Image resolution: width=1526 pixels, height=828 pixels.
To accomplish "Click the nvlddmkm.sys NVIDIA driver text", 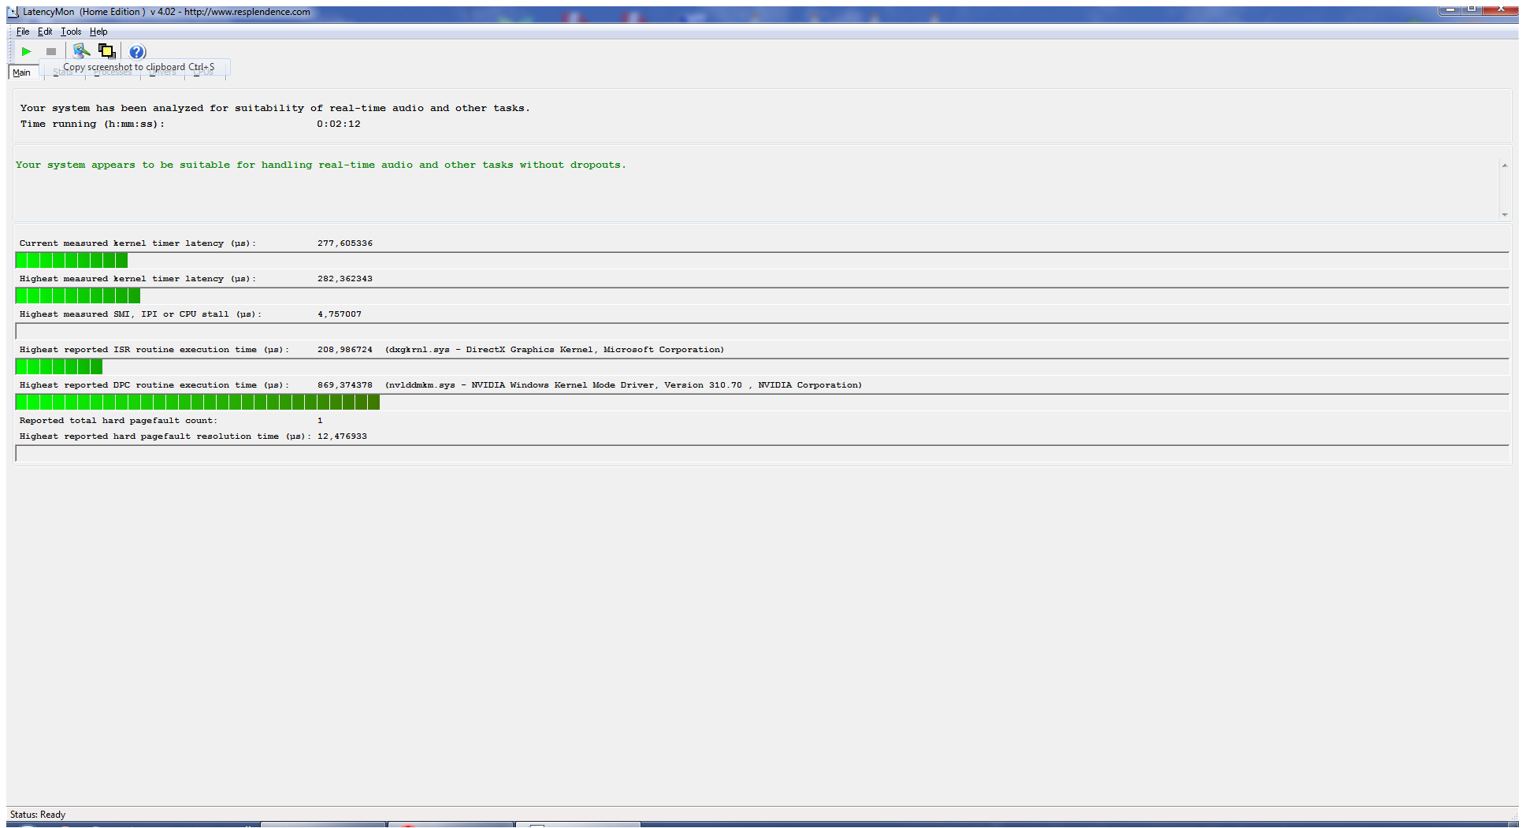I will pyautogui.click(x=624, y=385).
